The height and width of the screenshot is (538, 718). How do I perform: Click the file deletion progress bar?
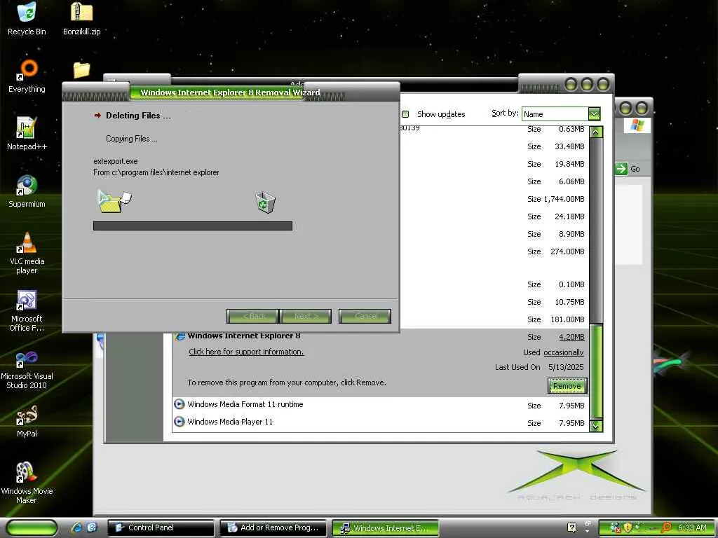point(193,226)
